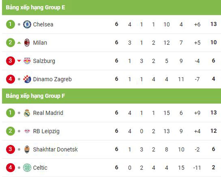
Task: Click the Chelsea club crest icon
Action: coord(27,24)
